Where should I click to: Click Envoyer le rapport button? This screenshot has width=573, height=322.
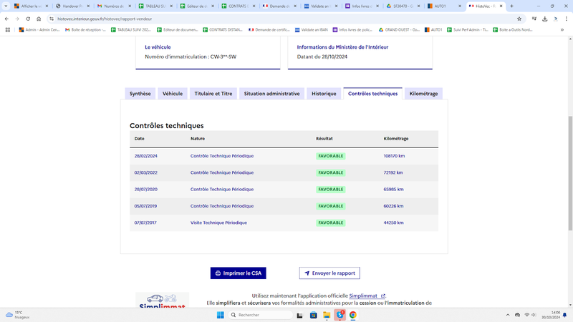[329, 273]
